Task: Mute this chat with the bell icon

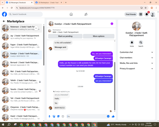Action: point(132,43)
